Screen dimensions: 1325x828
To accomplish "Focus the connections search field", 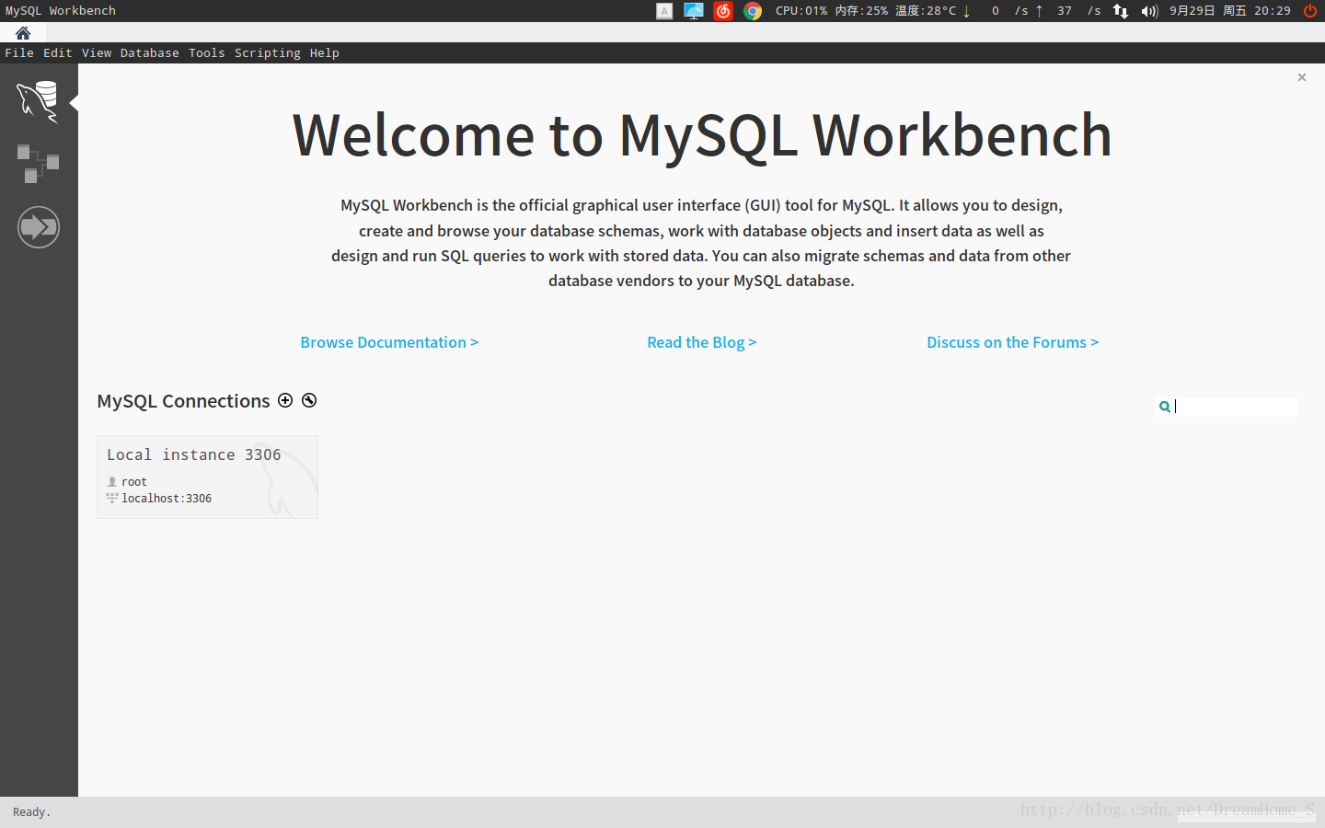I will point(1226,407).
